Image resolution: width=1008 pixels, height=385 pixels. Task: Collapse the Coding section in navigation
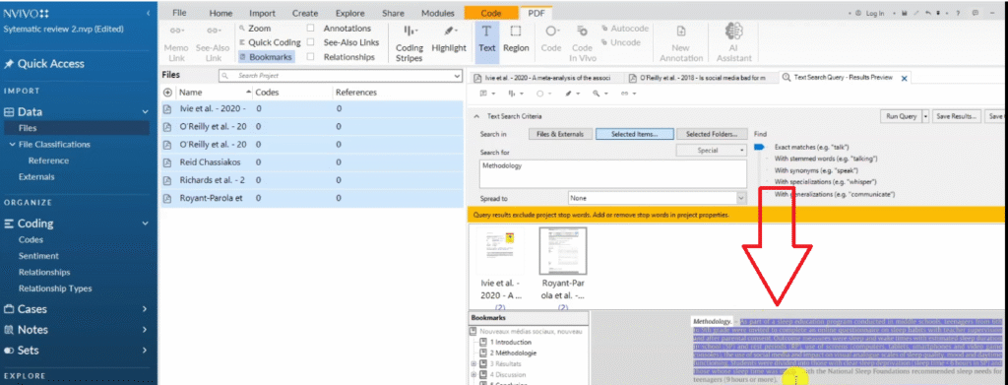[146, 224]
